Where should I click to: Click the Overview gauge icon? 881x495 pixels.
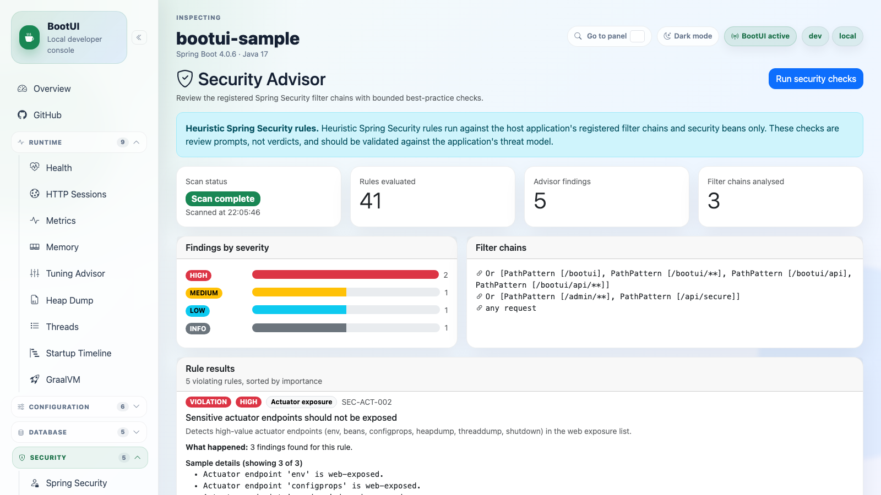point(22,89)
